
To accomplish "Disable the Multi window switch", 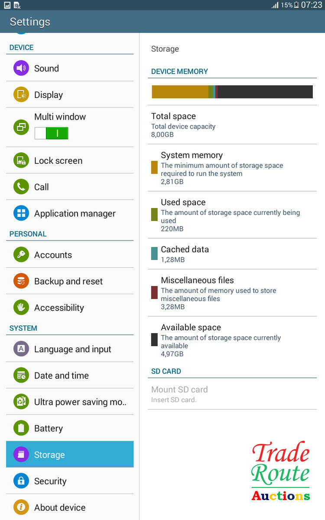I will pos(51,133).
